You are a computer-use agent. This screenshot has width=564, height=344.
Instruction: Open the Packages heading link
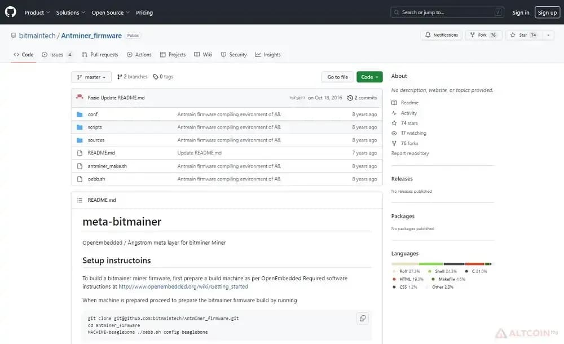[x=403, y=216]
